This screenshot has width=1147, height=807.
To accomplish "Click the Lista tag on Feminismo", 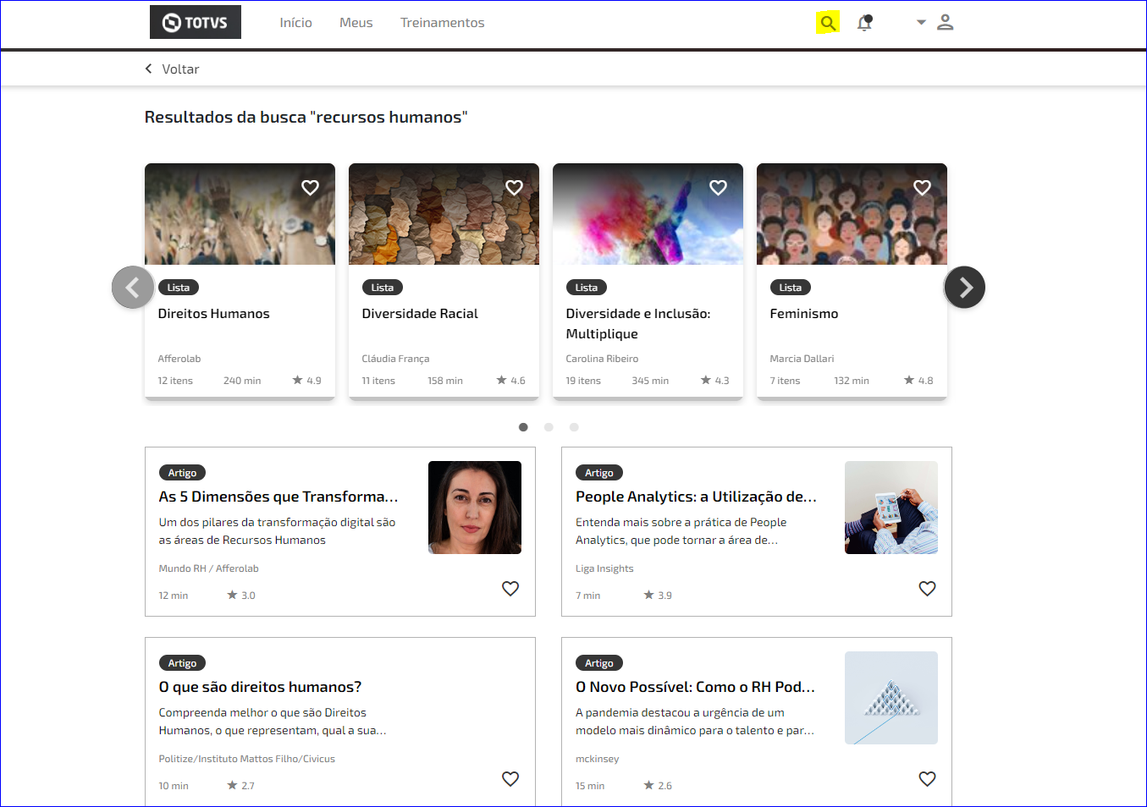I will coord(791,288).
